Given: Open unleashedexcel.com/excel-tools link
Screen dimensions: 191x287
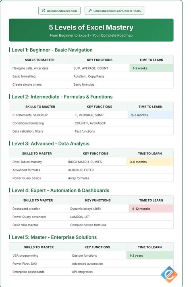Looking at the screenshot, I should click(114, 11).
